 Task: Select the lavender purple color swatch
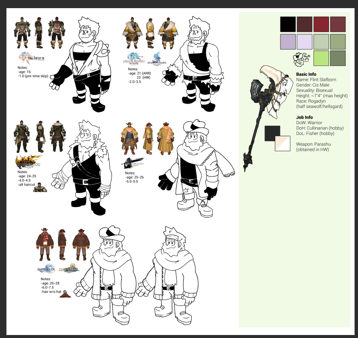[x=288, y=42]
